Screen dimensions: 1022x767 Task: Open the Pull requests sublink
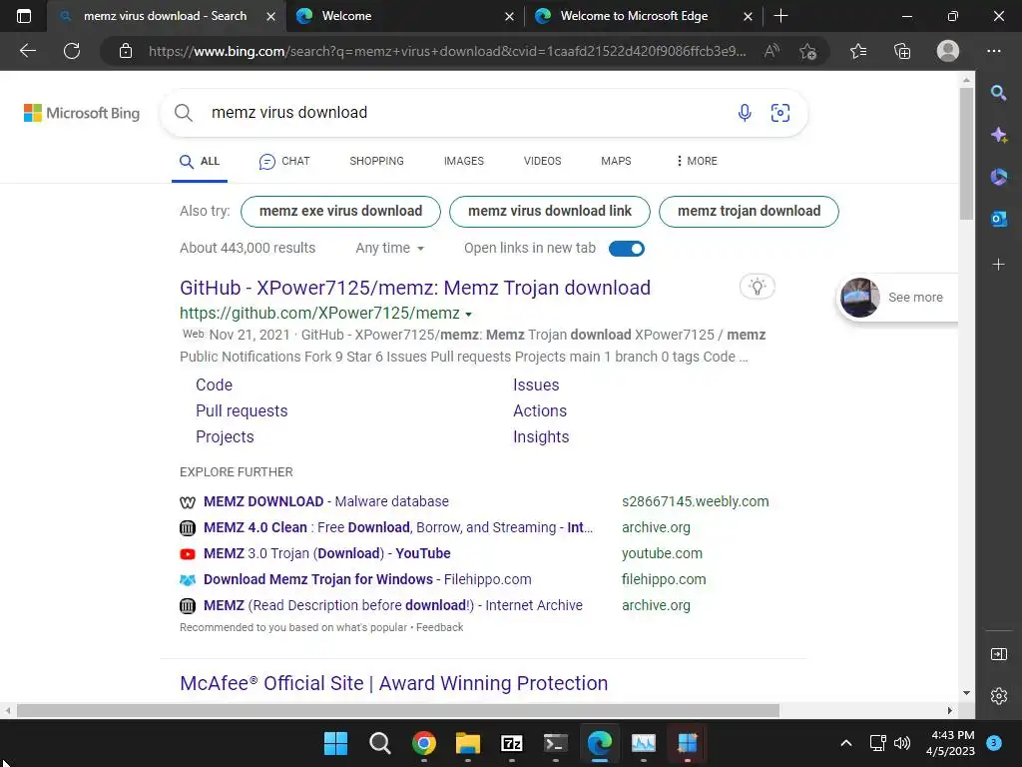(x=242, y=410)
